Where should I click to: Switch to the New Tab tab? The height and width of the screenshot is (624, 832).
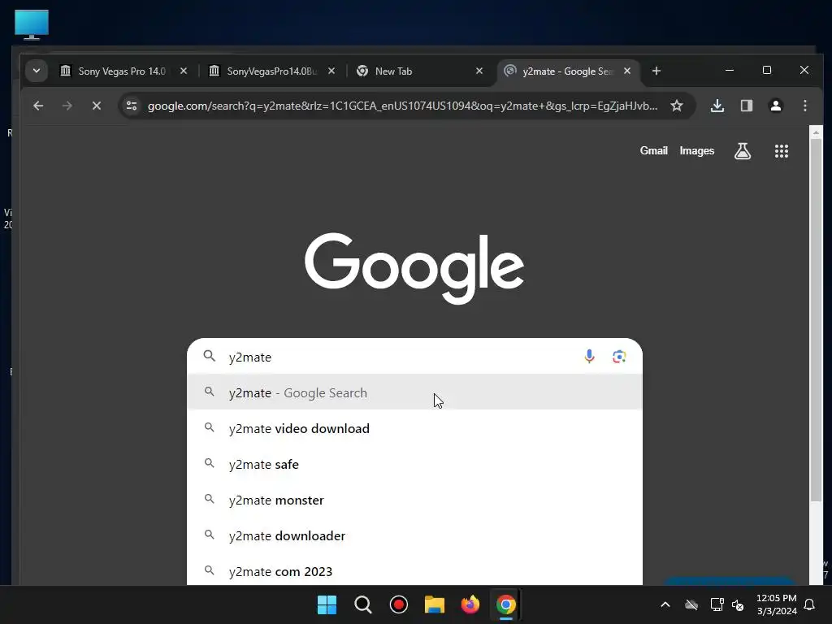(419, 71)
